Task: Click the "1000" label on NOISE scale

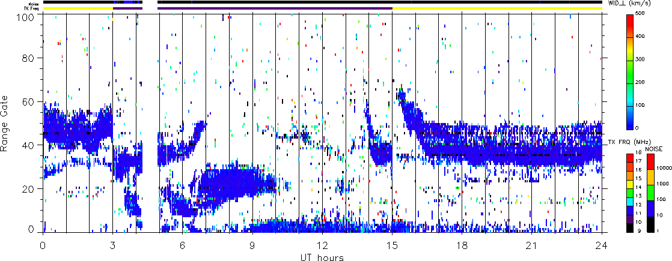Action: point(662,184)
